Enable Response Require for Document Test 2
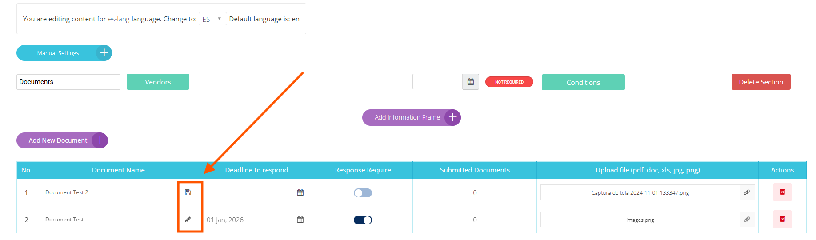The image size is (816, 240). coord(363,193)
